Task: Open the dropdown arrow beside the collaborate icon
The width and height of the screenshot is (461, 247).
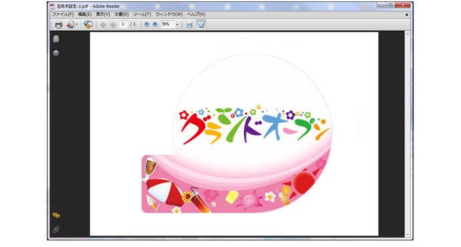Action: pyautogui.click(x=77, y=25)
